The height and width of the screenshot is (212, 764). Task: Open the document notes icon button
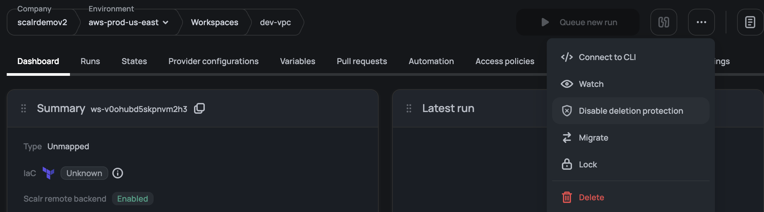point(750,22)
